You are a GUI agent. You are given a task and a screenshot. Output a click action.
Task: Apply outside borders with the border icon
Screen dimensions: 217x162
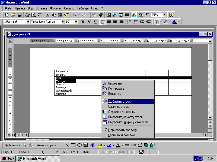click(157, 22)
